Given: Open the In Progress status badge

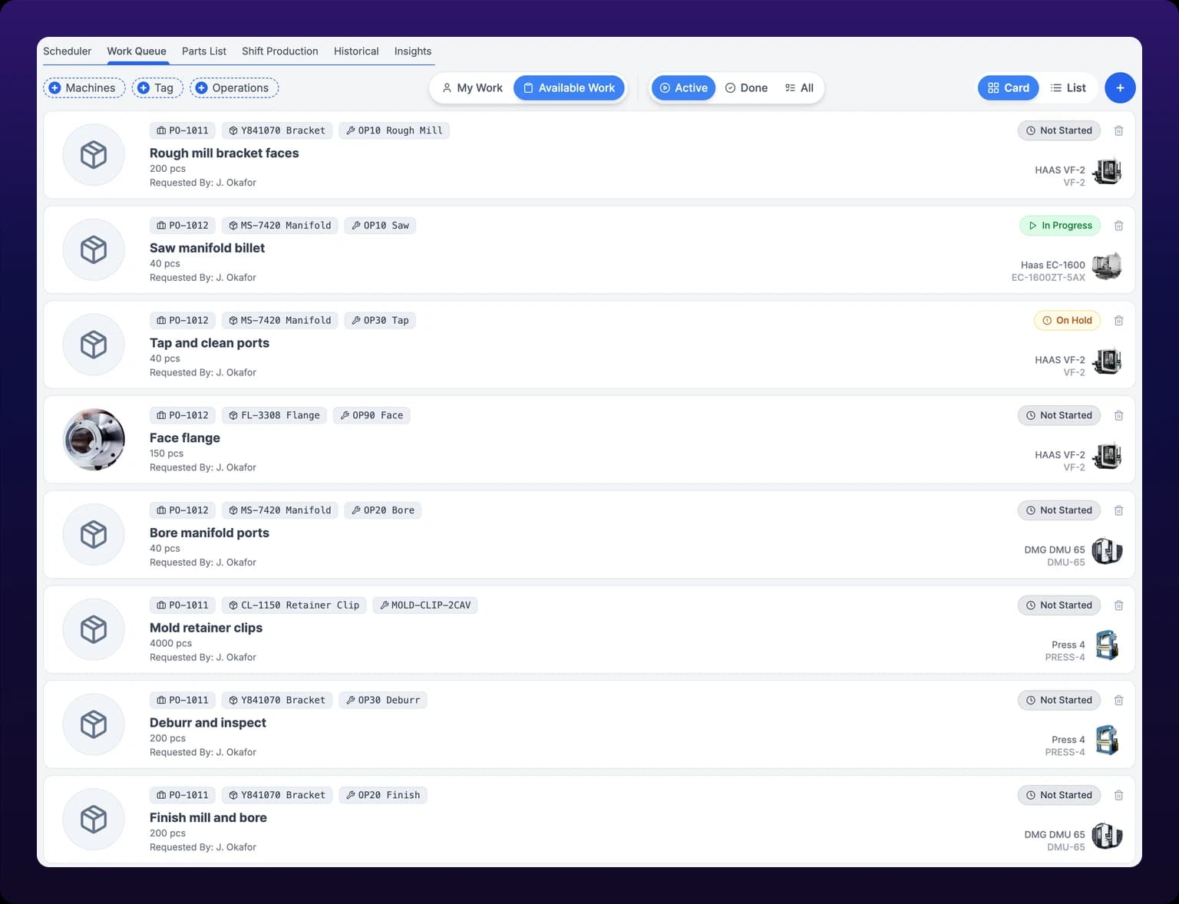Looking at the screenshot, I should (x=1060, y=226).
